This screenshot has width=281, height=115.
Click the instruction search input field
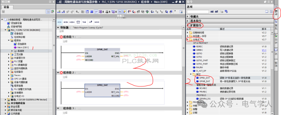198,12
